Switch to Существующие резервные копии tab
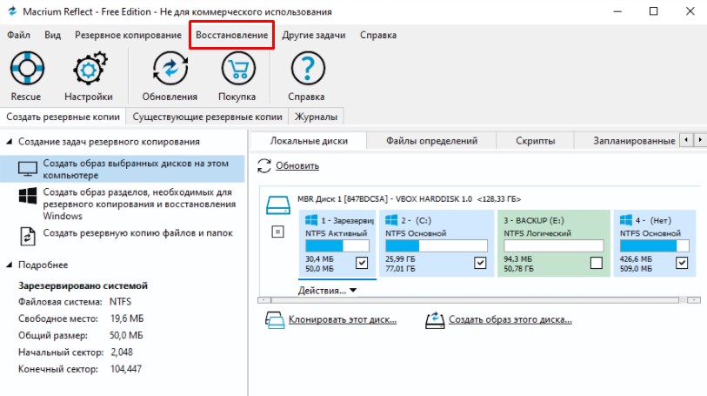707x396 pixels. [208, 117]
